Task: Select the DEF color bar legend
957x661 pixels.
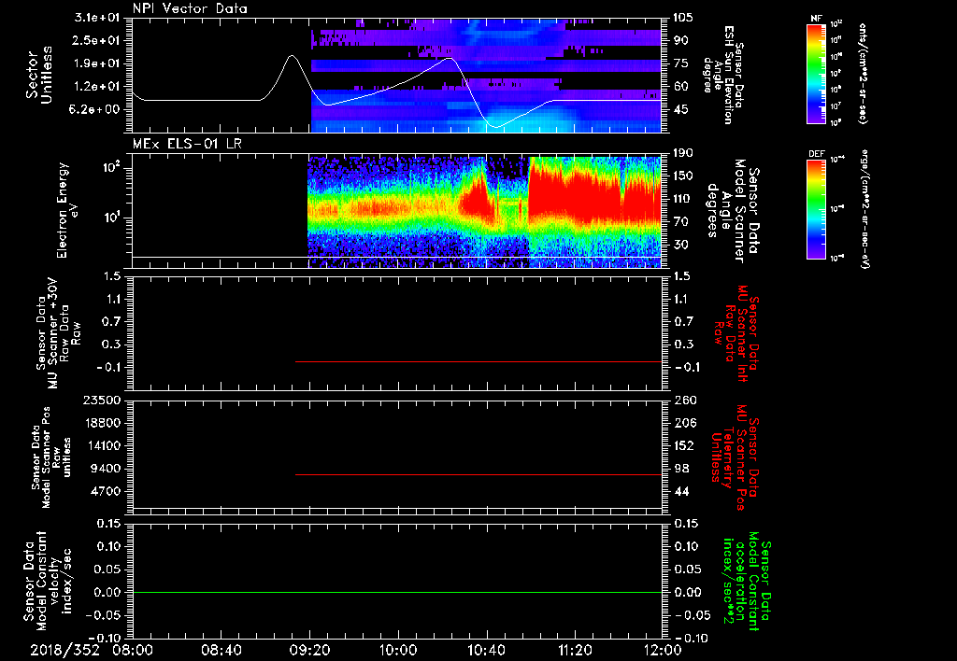Action: pyautogui.click(x=816, y=209)
